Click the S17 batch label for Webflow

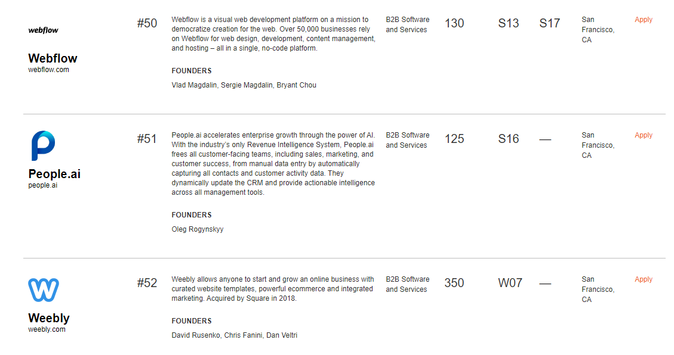(x=550, y=23)
